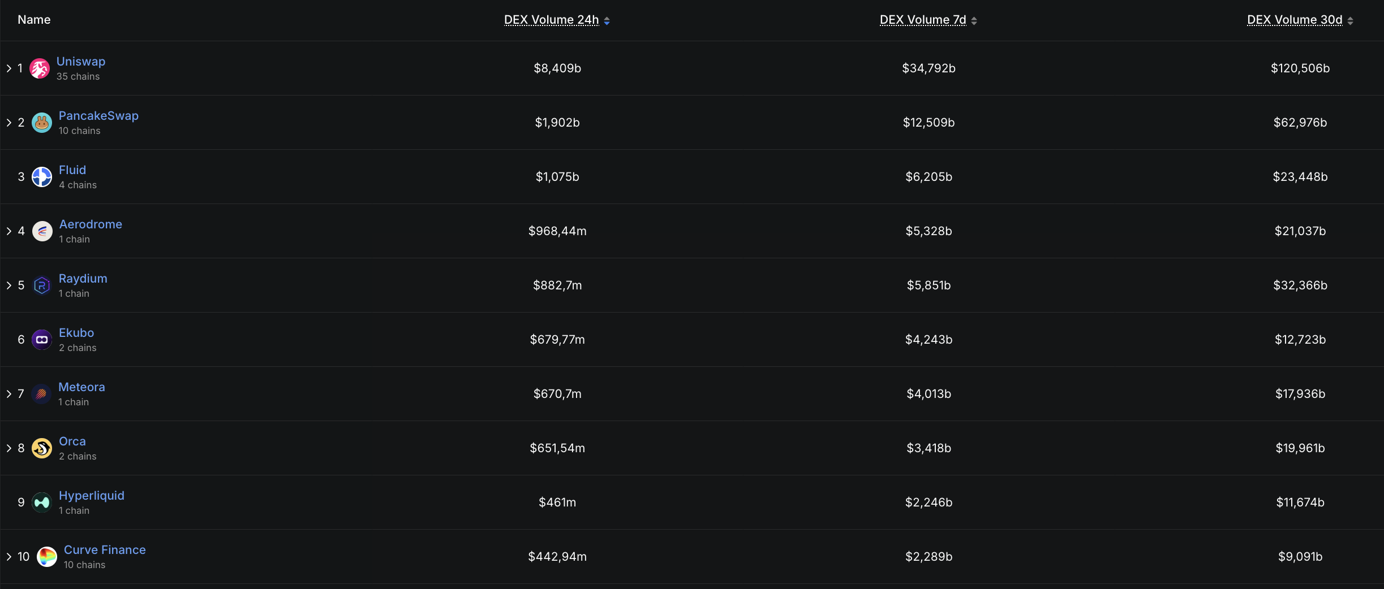Click the Aerodrome logo icon
This screenshot has height=589, width=1384.
(x=42, y=231)
